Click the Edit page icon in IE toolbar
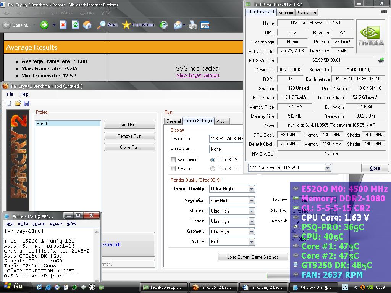This screenshot has width=391, height=293. click(x=205, y=25)
